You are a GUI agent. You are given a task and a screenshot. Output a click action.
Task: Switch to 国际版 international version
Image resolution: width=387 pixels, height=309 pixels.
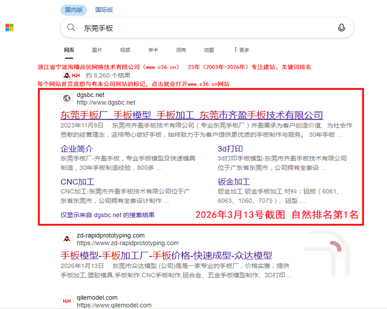(x=104, y=10)
